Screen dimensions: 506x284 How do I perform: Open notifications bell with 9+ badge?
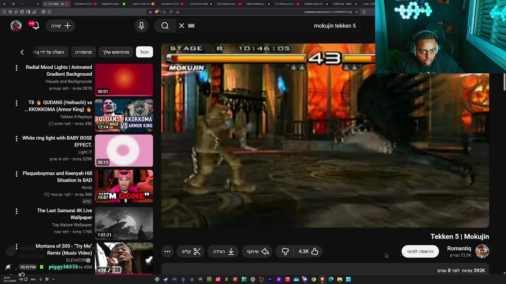tap(35, 26)
